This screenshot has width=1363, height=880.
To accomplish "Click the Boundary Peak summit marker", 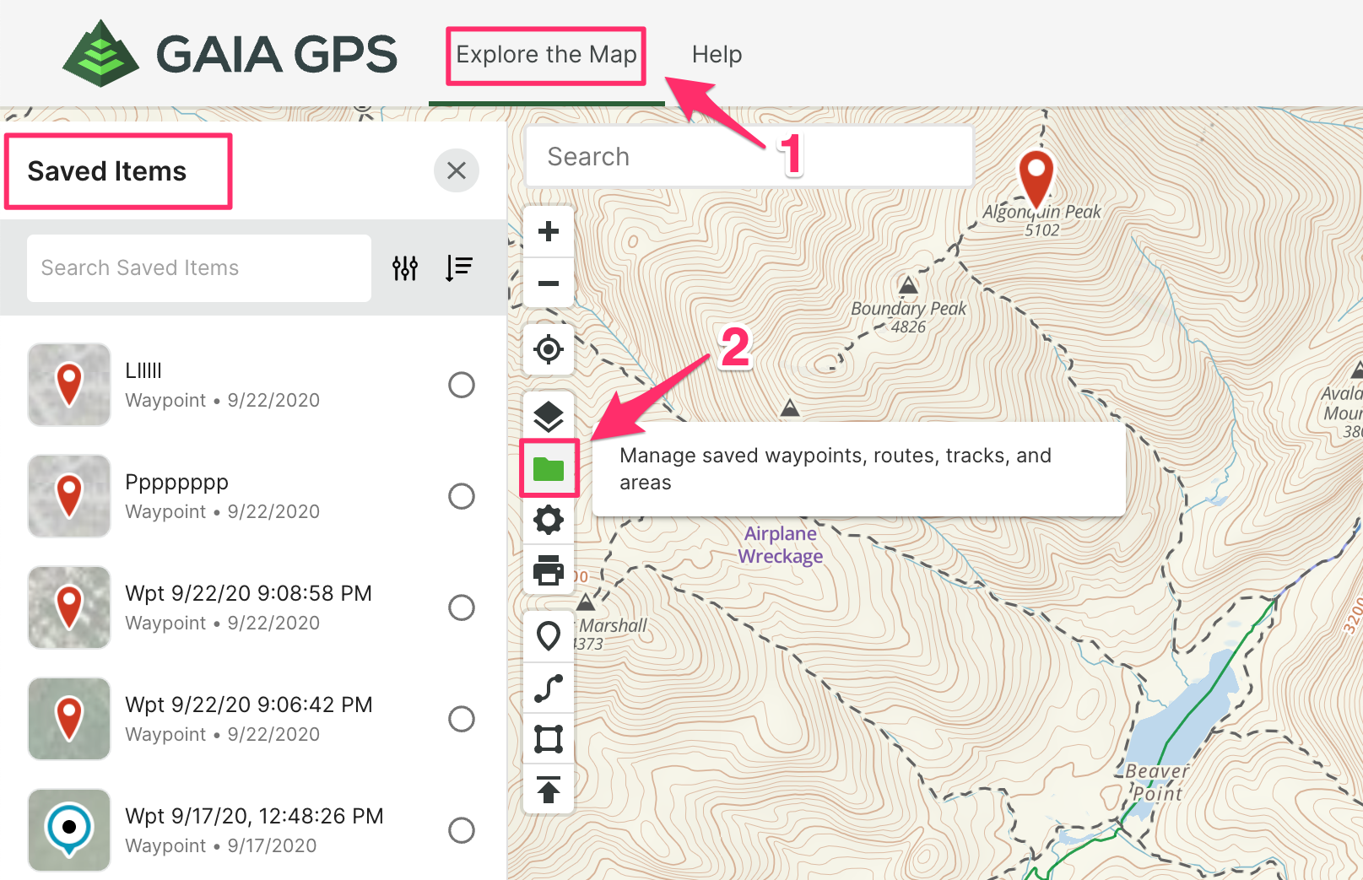I will [x=908, y=285].
